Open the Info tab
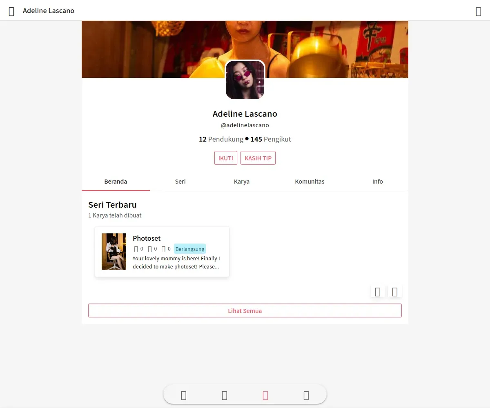The width and height of the screenshot is (490, 408). [x=378, y=182]
